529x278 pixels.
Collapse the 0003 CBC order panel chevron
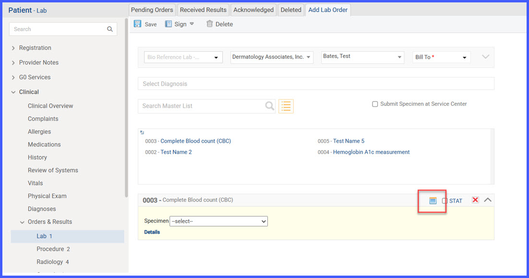[x=488, y=200]
